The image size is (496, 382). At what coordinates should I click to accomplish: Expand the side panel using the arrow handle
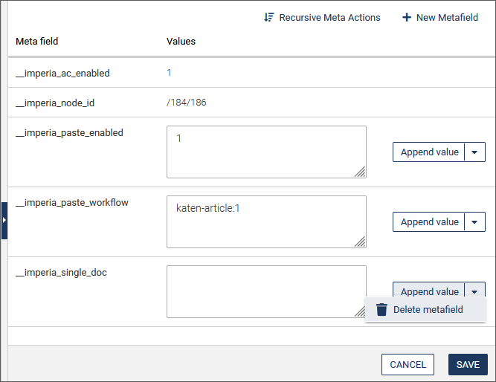click(x=4, y=221)
